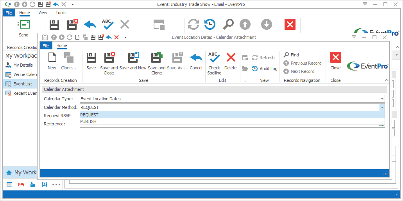The image size is (403, 201).
Task: Select PUBLISH from the dropdown list
Action: click(232, 121)
